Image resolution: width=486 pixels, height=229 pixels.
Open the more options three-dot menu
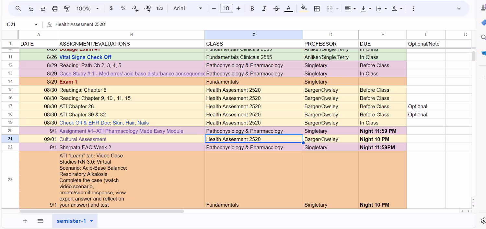point(413,9)
